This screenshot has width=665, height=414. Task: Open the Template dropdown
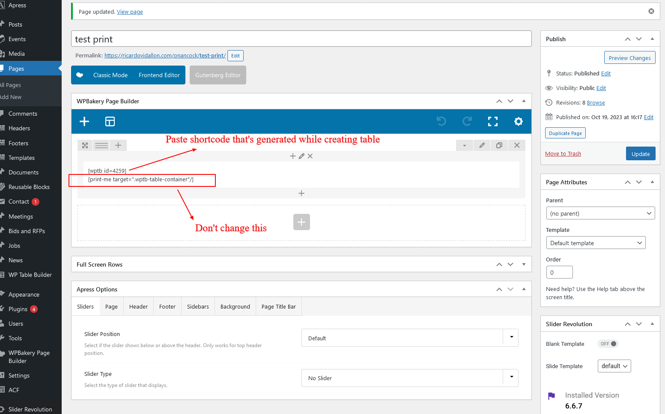coord(596,243)
